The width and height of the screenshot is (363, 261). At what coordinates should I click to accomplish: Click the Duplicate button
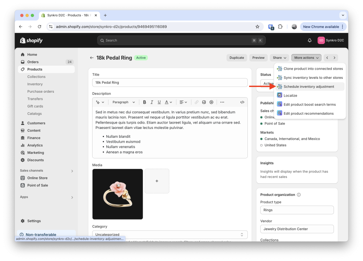[x=236, y=58]
